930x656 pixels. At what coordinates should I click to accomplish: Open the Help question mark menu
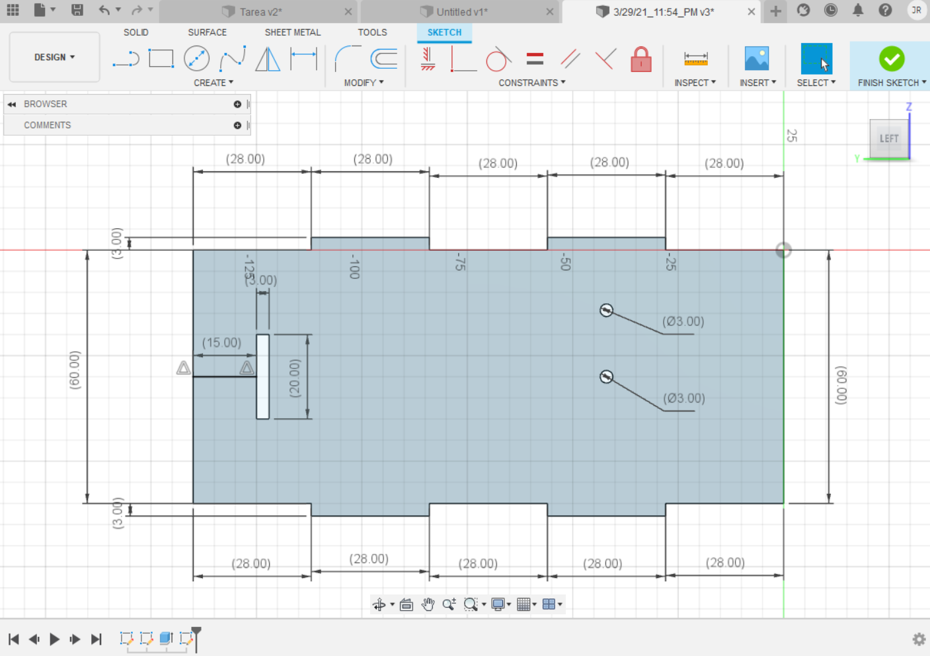click(885, 10)
